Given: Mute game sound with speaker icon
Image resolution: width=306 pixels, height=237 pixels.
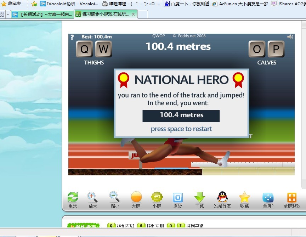Looking at the screenshot, I should point(290,36).
